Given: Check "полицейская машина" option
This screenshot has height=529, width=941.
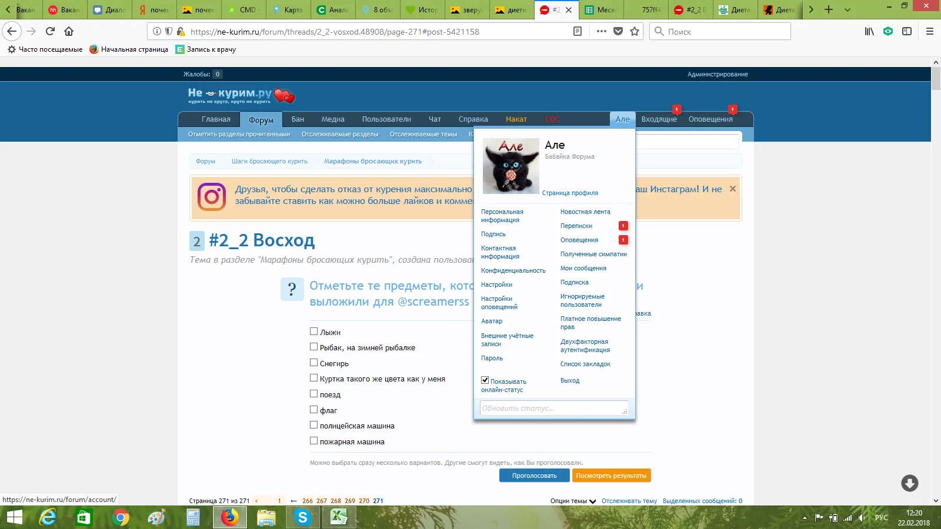Looking at the screenshot, I should click(x=314, y=425).
